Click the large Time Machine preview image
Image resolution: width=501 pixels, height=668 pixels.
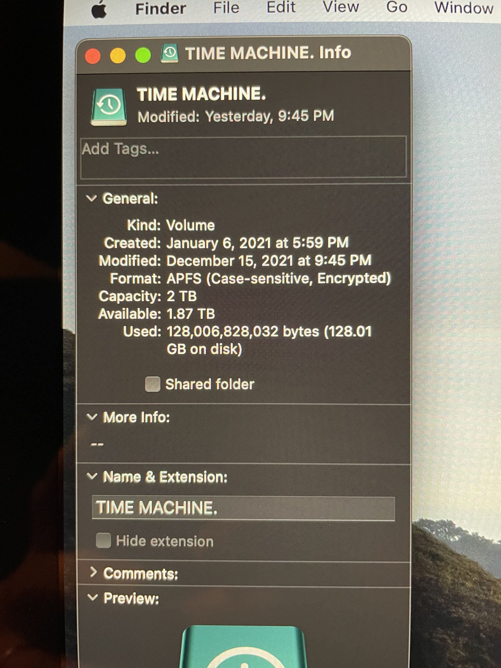[x=243, y=646]
